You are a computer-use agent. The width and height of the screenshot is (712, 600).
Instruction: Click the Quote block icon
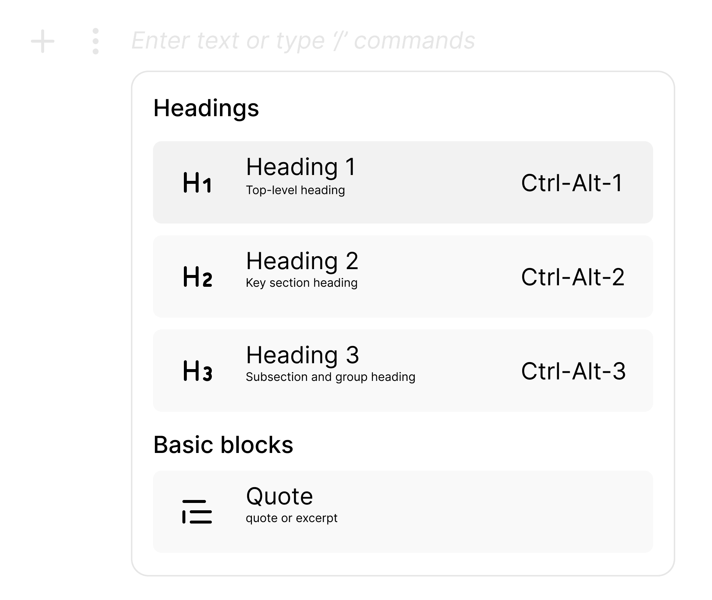tap(197, 511)
